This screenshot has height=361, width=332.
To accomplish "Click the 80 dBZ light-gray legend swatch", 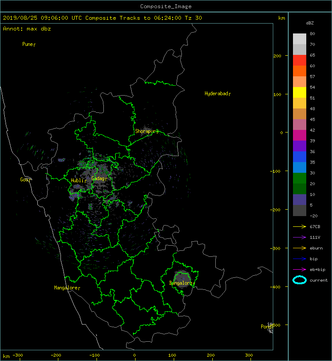I will coord(299,39).
